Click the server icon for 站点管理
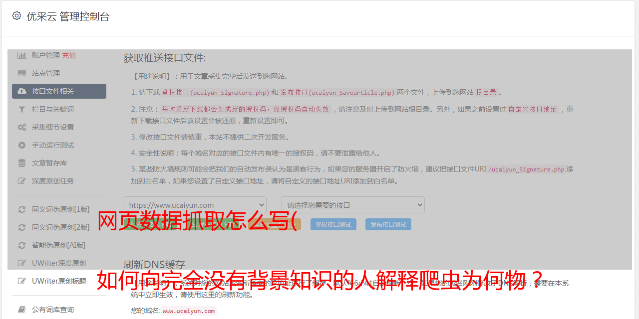This screenshot has width=639, height=319. (22, 73)
